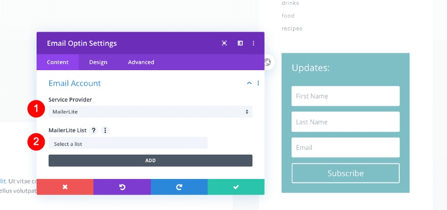This screenshot has height=210, width=447.
Task: Click the Email input field
Action: 345,147
